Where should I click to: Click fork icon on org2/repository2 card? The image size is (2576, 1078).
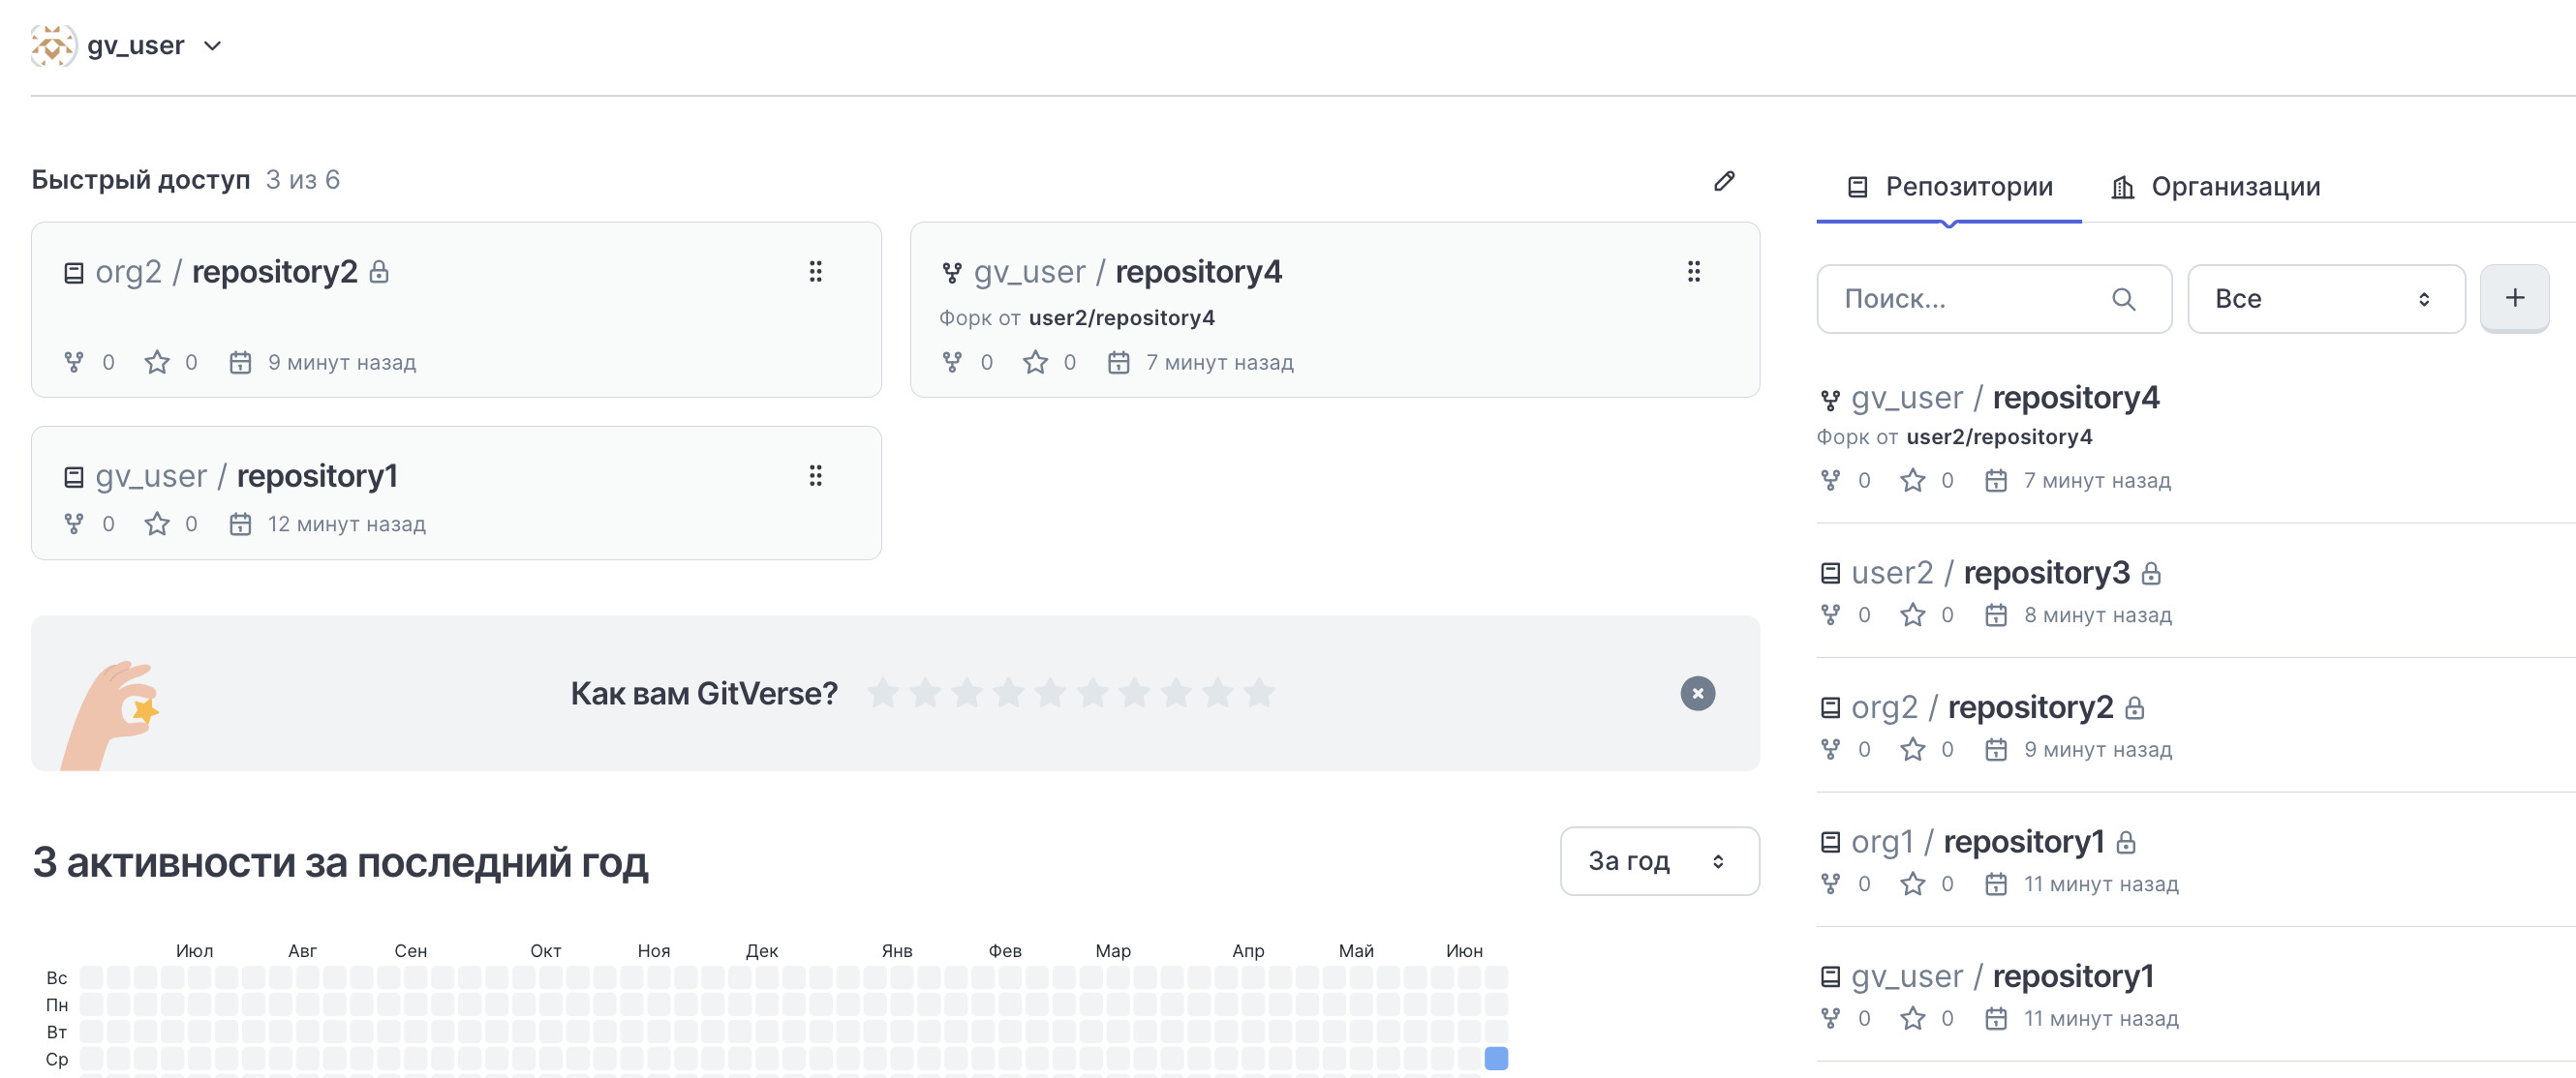click(x=74, y=363)
